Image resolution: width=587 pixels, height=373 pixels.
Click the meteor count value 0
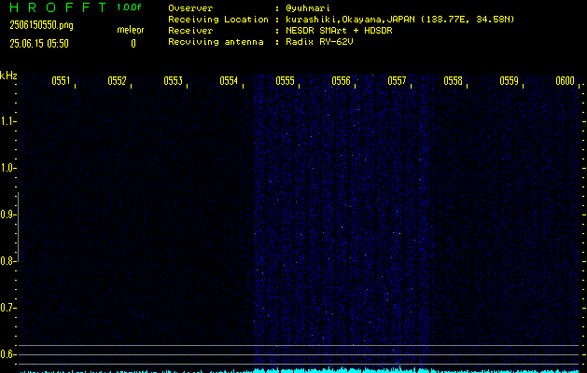click(x=133, y=44)
